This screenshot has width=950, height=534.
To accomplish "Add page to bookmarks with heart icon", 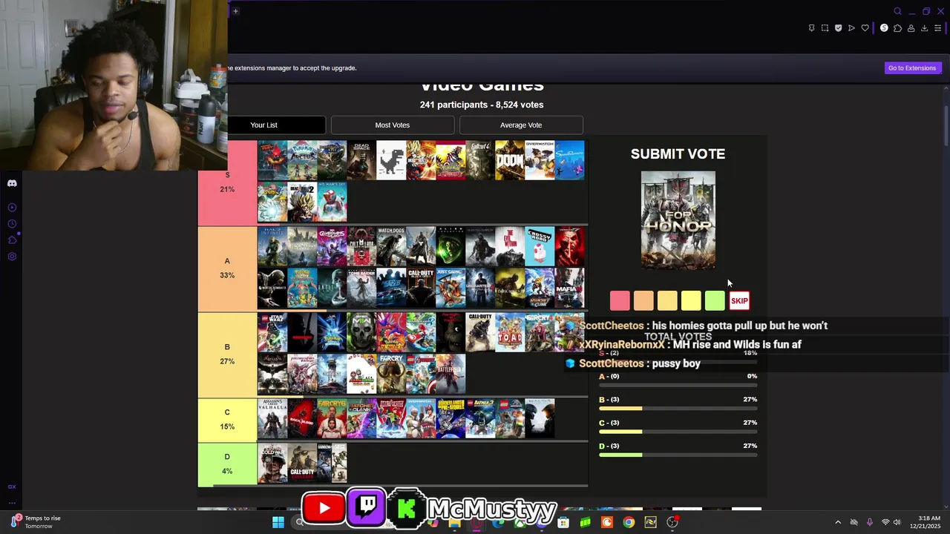I will [865, 28].
